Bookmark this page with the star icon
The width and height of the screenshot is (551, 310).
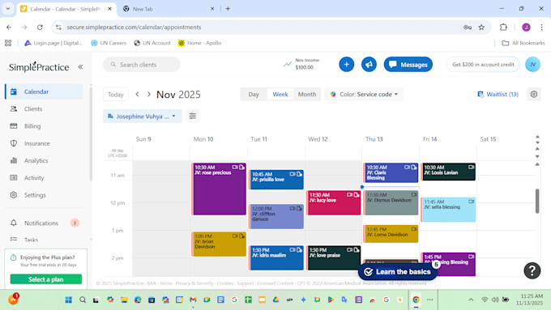tap(481, 27)
